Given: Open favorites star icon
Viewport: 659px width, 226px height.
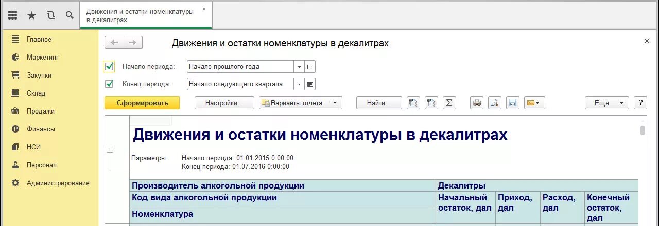Looking at the screenshot, I should coord(31,15).
